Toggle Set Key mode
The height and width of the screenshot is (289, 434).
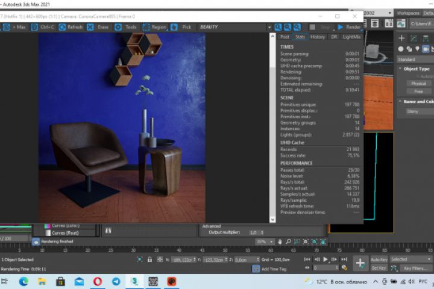click(x=379, y=268)
